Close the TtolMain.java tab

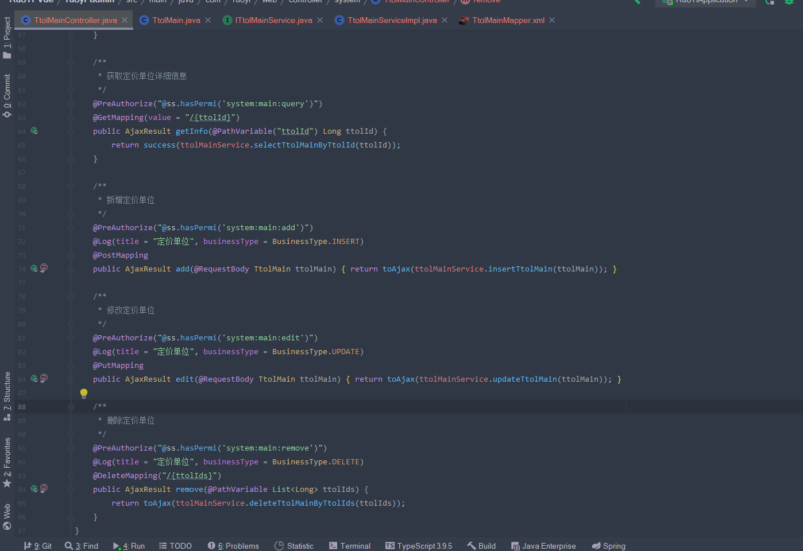[x=208, y=20]
